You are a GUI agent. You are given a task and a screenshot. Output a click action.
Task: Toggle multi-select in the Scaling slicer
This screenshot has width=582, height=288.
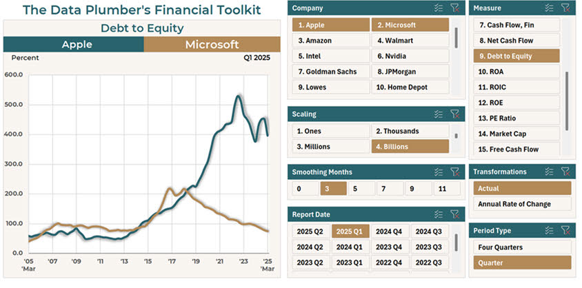pyautogui.click(x=439, y=114)
